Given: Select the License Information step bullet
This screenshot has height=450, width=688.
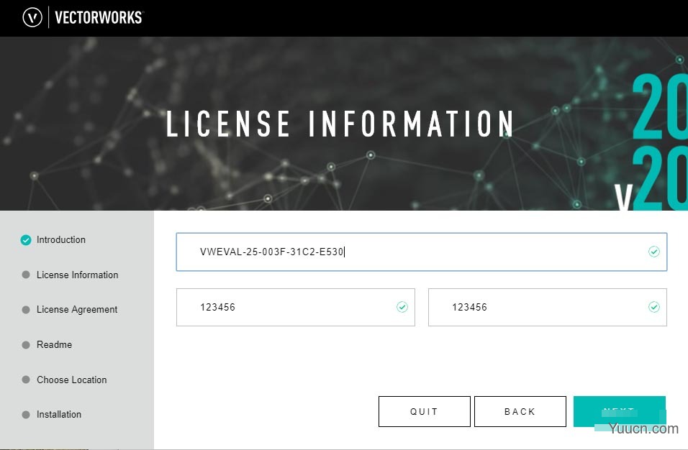Looking at the screenshot, I should tap(26, 275).
